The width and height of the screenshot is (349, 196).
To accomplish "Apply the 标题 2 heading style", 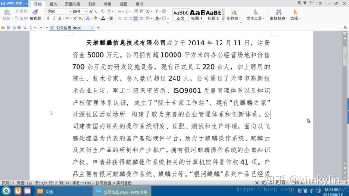I will pos(213,15).
